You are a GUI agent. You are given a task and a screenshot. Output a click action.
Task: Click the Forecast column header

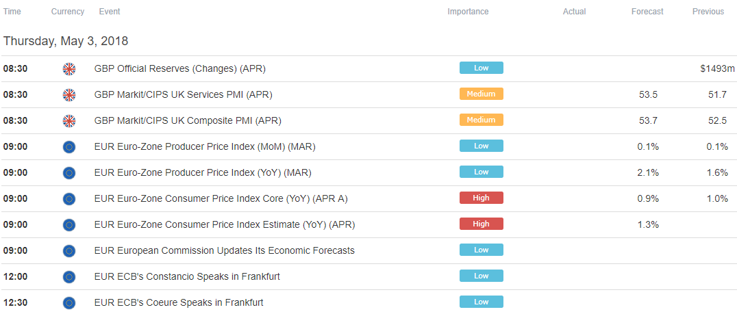(647, 12)
